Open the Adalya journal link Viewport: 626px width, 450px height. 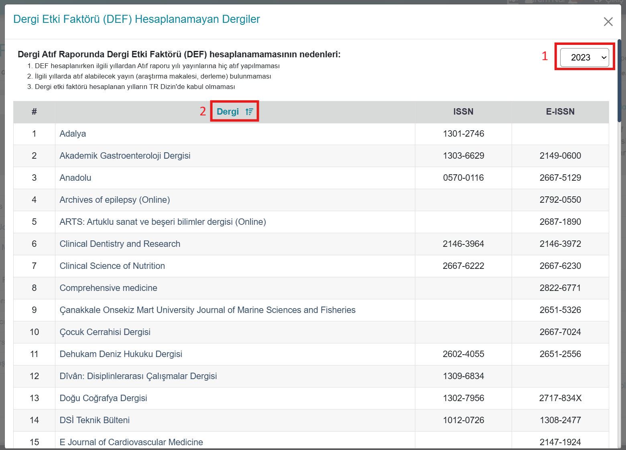pyautogui.click(x=73, y=134)
